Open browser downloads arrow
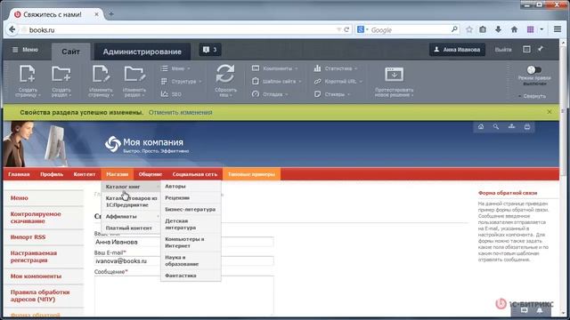This screenshot has height=320, width=570. coord(499,29)
